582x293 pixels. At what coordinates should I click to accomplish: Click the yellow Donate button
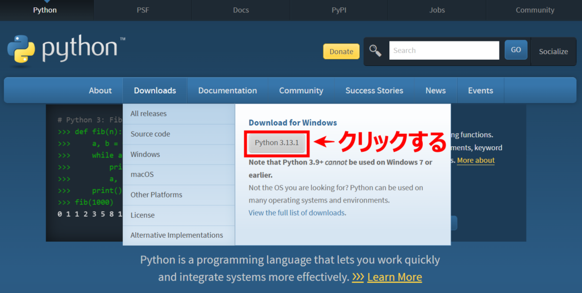(x=341, y=51)
